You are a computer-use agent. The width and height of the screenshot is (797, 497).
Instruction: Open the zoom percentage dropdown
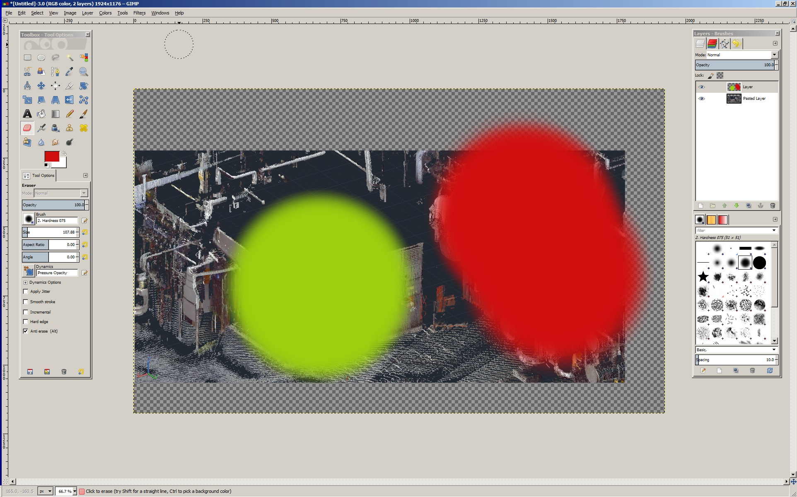(x=75, y=491)
